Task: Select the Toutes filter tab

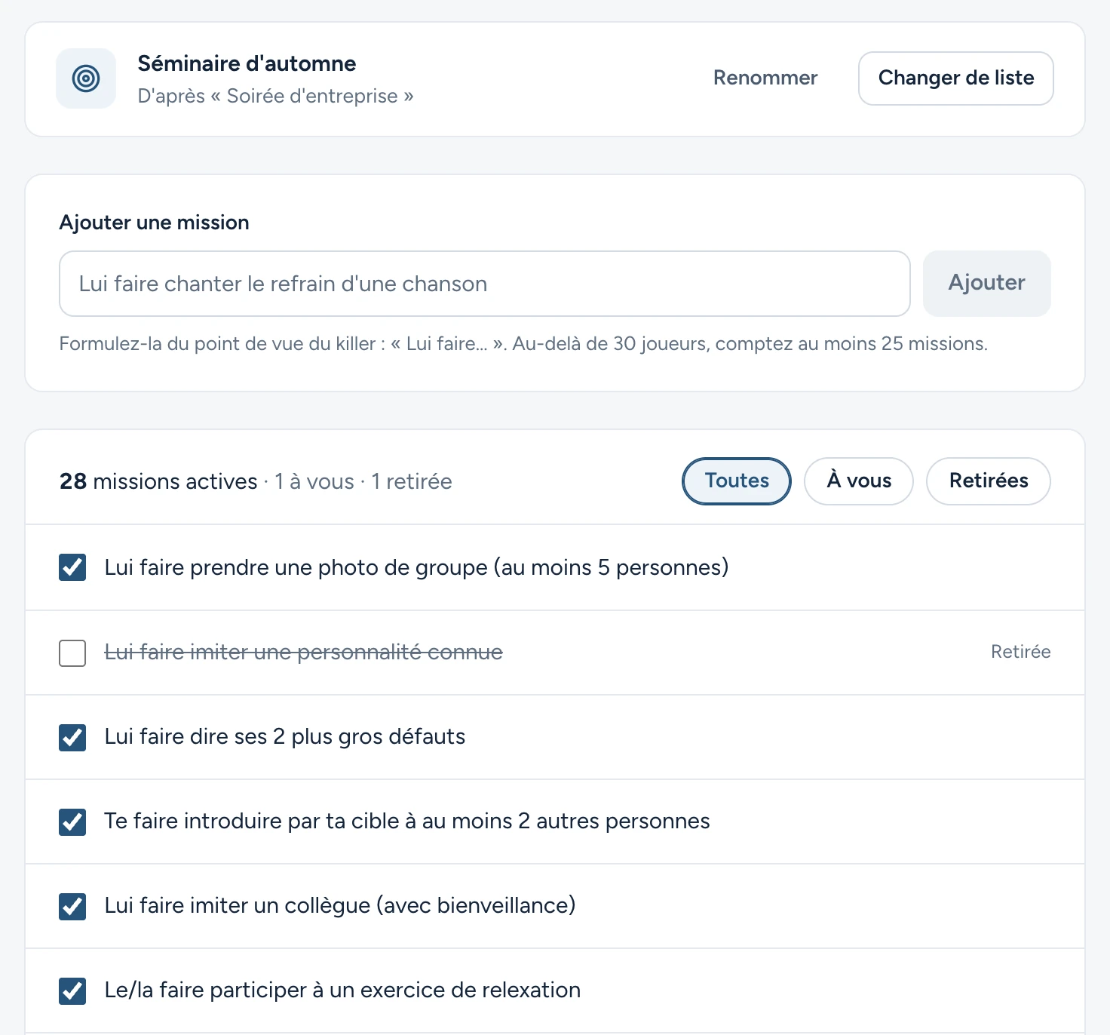Action: (736, 481)
